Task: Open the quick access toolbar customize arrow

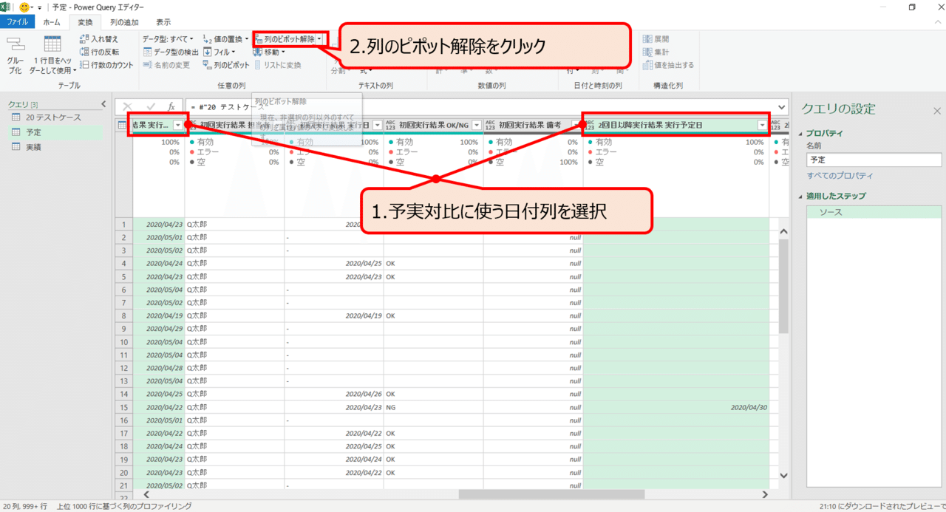Action: click(39, 7)
